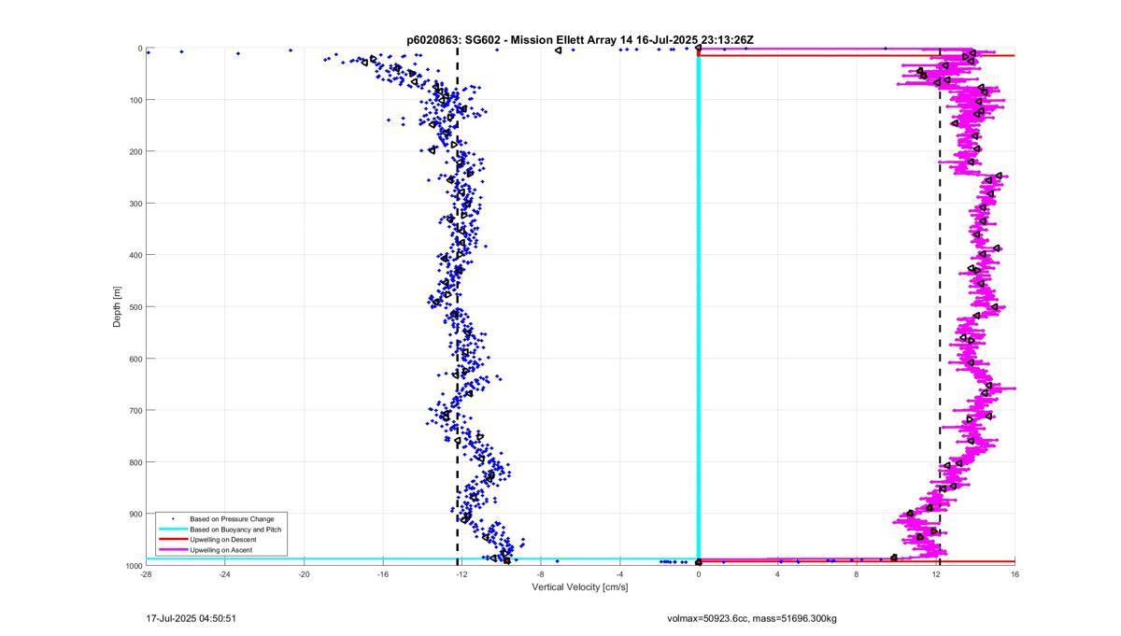
Task: Click legend entry "Upwelling on Ascent"
Action: (x=221, y=550)
